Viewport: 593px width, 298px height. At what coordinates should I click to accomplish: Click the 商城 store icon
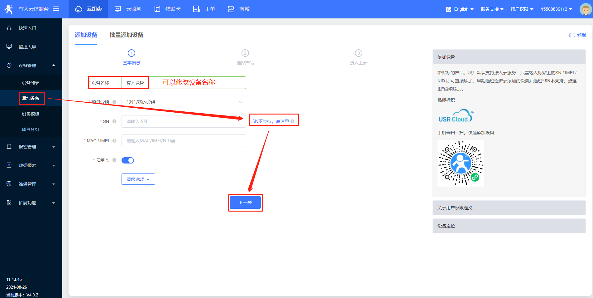click(231, 9)
